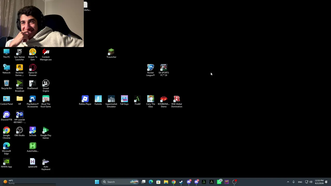This screenshot has height=186, width=331.
Task: Click the taskbar Search box
Action: pyautogui.click(x=120, y=182)
